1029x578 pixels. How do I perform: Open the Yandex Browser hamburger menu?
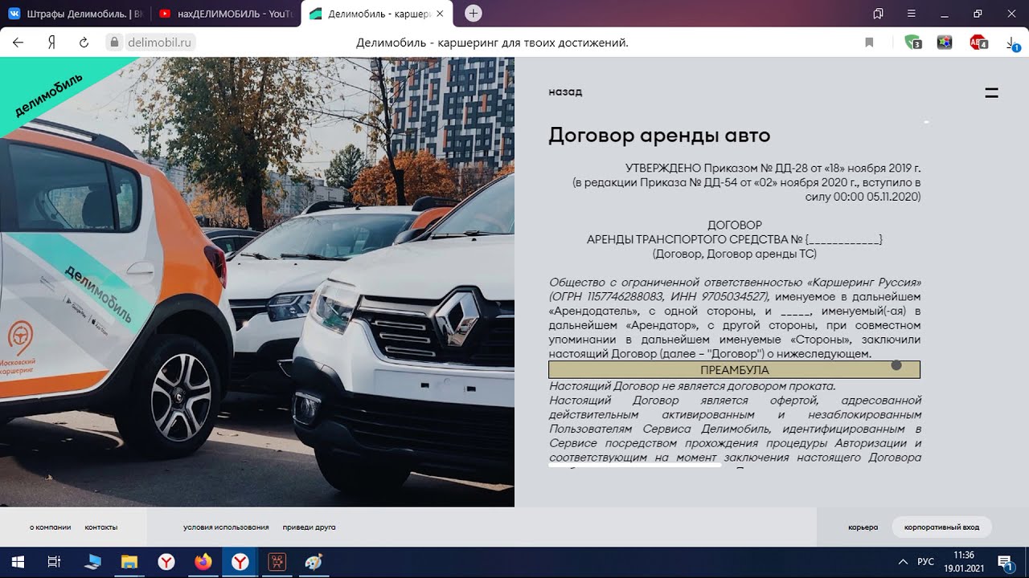click(x=911, y=14)
